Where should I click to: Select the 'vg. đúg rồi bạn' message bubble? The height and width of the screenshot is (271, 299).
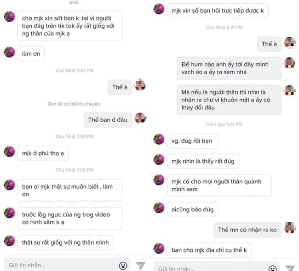(x=192, y=141)
